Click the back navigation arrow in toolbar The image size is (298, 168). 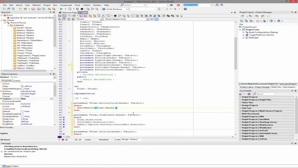[x=167, y=9]
